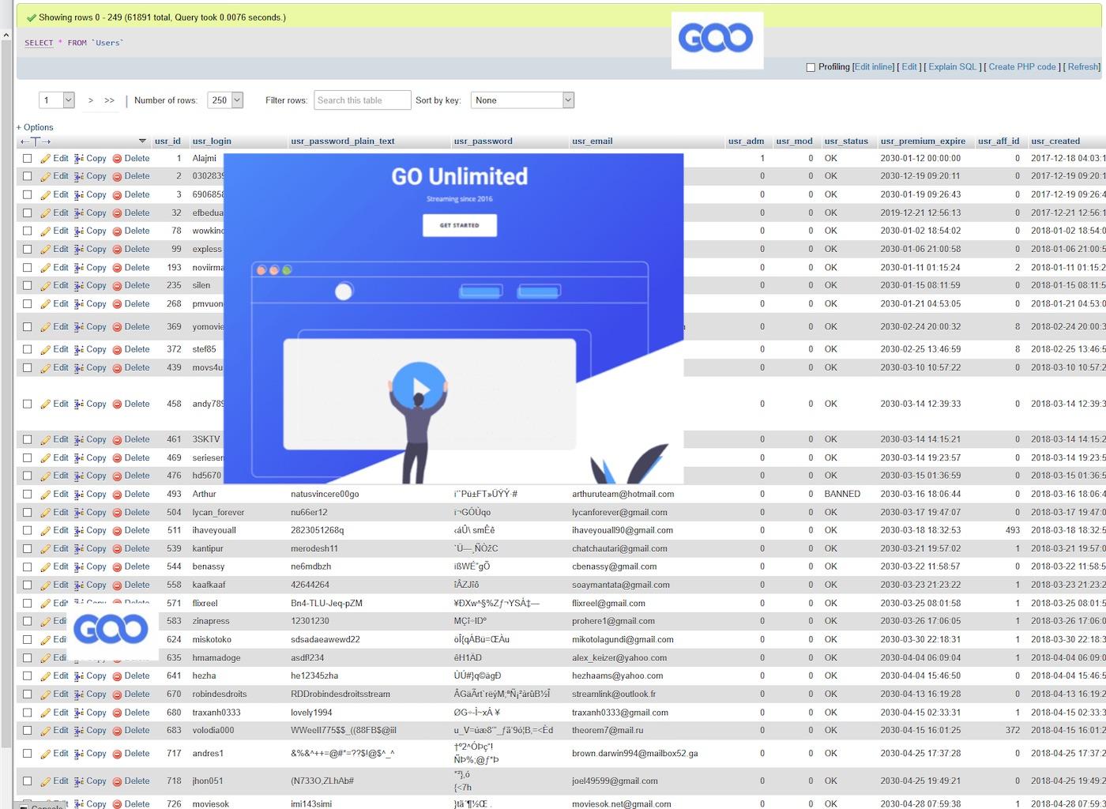Click the Delete icon for usr_id 458
The height and width of the screenshot is (809, 1106).
click(117, 404)
